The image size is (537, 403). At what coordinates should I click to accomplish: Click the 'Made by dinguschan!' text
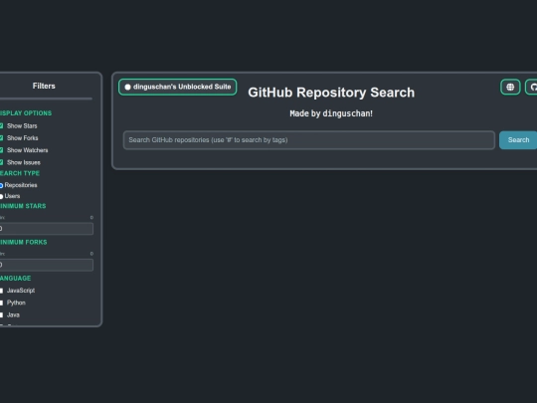click(331, 113)
